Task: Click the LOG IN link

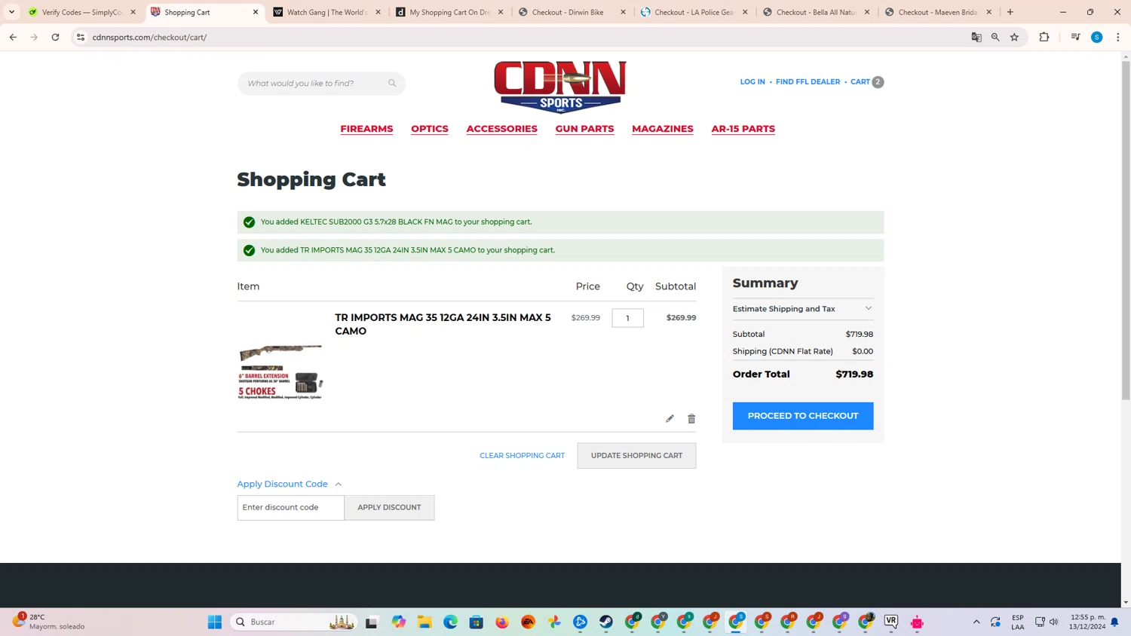Action: [x=752, y=81]
